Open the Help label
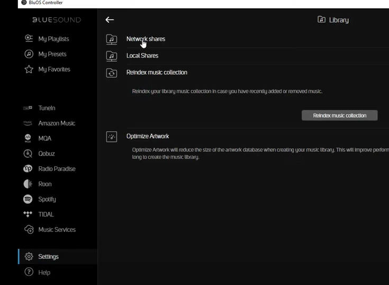Viewport: 389px width, 285px height. click(x=44, y=272)
